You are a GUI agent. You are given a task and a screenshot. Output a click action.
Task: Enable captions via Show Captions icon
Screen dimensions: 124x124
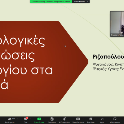coord(78,119)
